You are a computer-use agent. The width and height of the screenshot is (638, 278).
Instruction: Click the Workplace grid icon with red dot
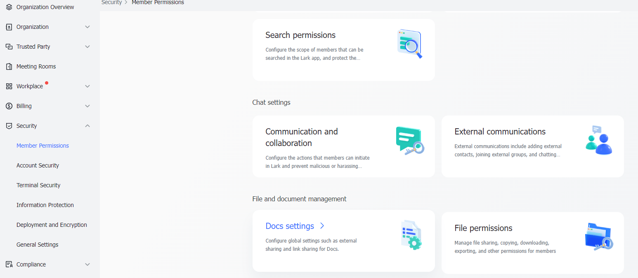coord(9,86)
